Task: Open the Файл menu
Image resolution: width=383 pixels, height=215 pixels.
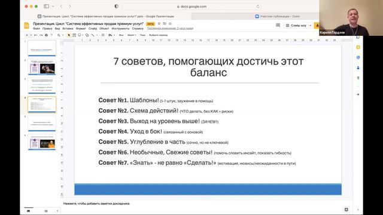Action: pos(37,29)
